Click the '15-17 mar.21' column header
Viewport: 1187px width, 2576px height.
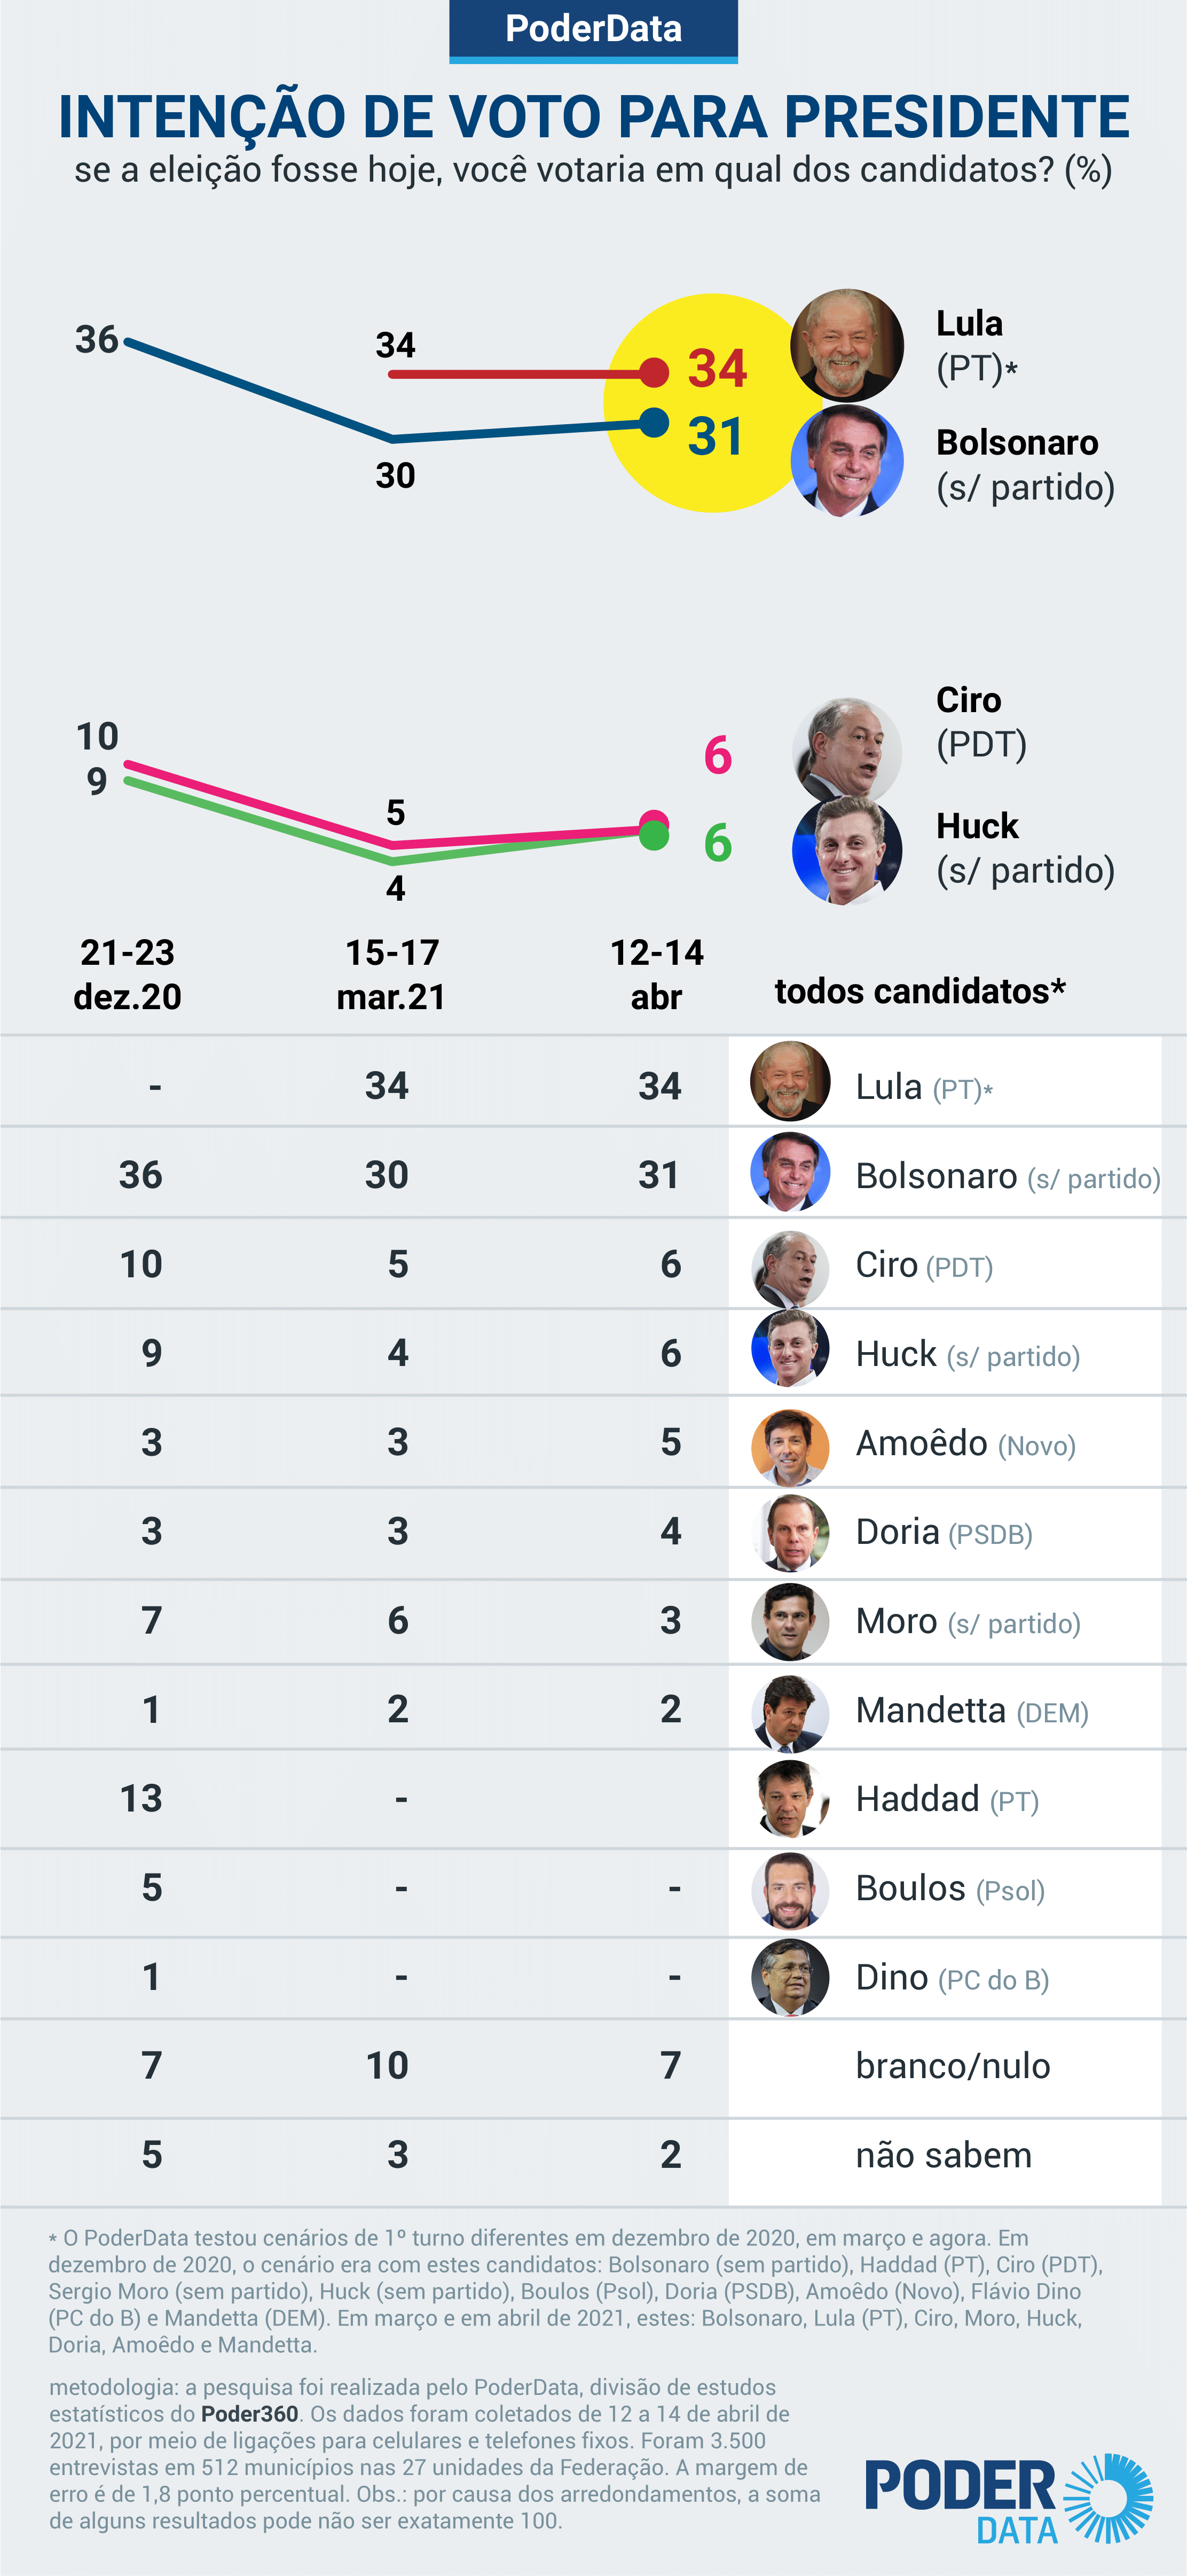pos(392,974)
